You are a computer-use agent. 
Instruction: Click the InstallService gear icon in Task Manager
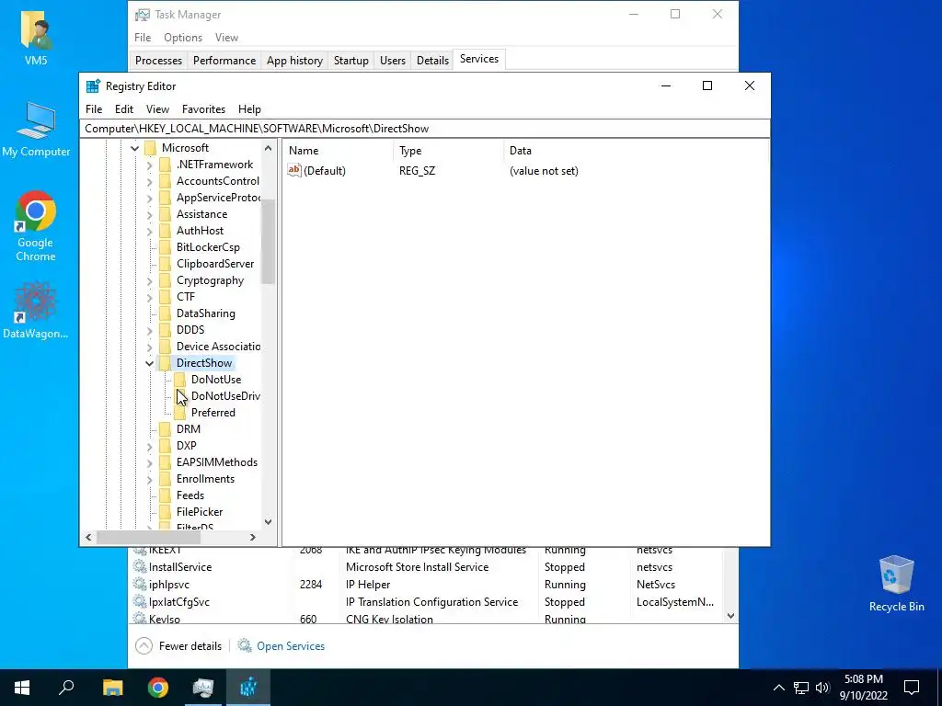[140, 566]
